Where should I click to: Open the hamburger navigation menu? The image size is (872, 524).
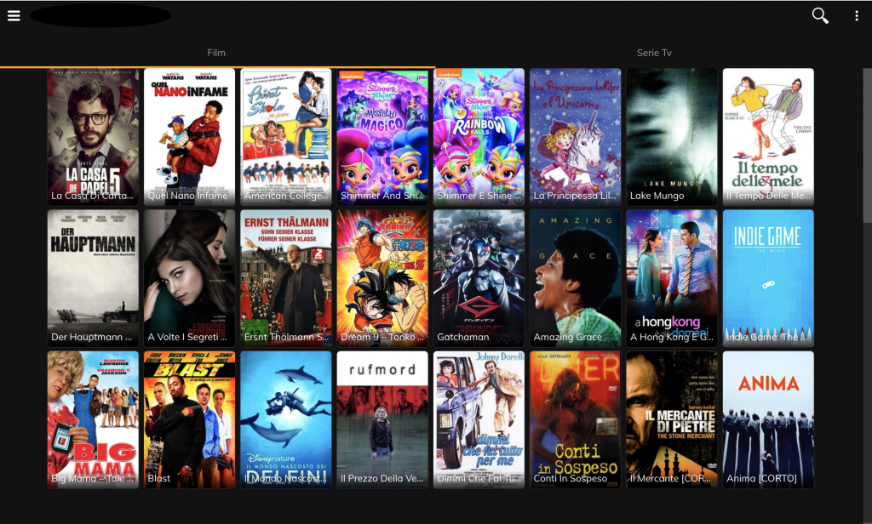click(14, 15)
